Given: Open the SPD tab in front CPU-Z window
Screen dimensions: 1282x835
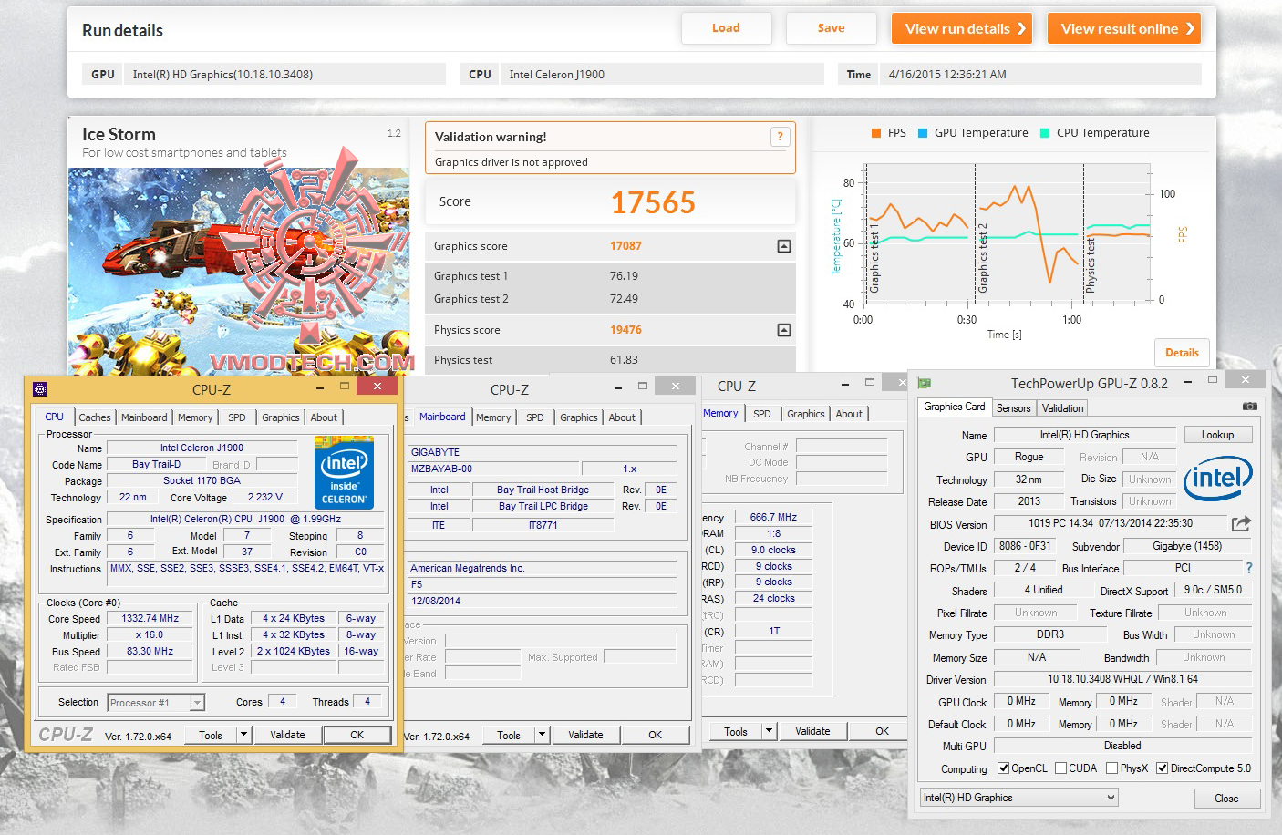Looking at the screenshot, I should tap(237, 417).
